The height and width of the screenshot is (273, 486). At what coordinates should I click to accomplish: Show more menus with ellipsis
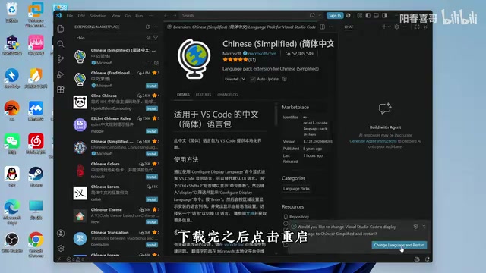pos(151,16)
